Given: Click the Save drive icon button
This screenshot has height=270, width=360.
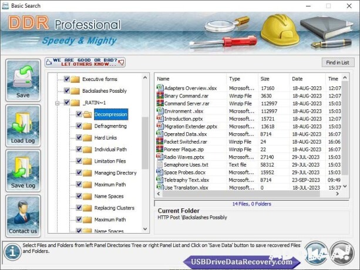Looking at the screenshot, I should coord(23,80).
